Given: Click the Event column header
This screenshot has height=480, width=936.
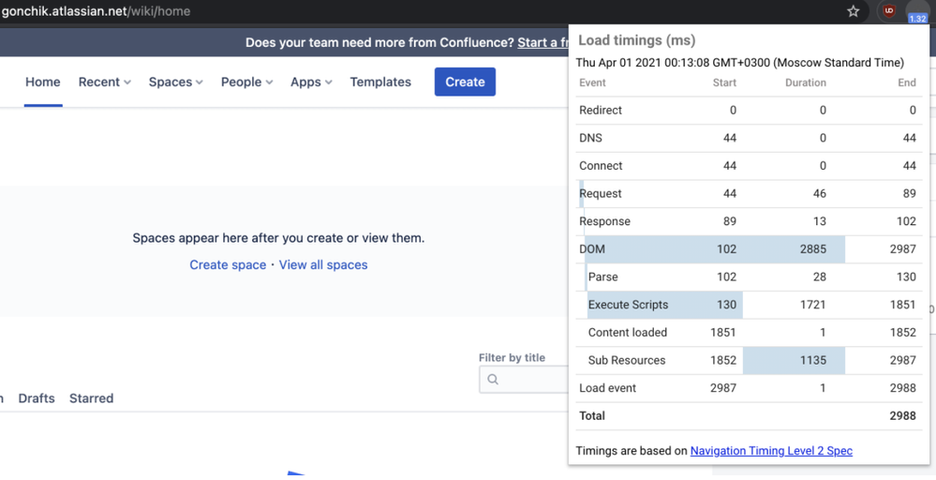Looking at the screenshot, I should coord(592,82).
